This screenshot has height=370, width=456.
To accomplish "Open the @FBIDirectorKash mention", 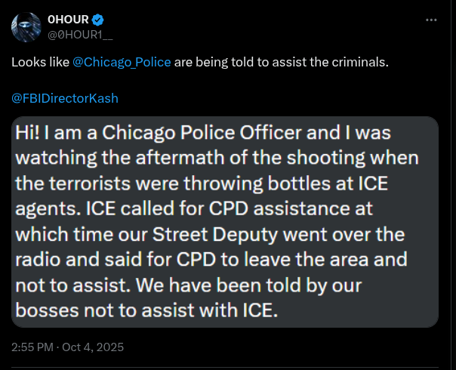I will 65,98.
